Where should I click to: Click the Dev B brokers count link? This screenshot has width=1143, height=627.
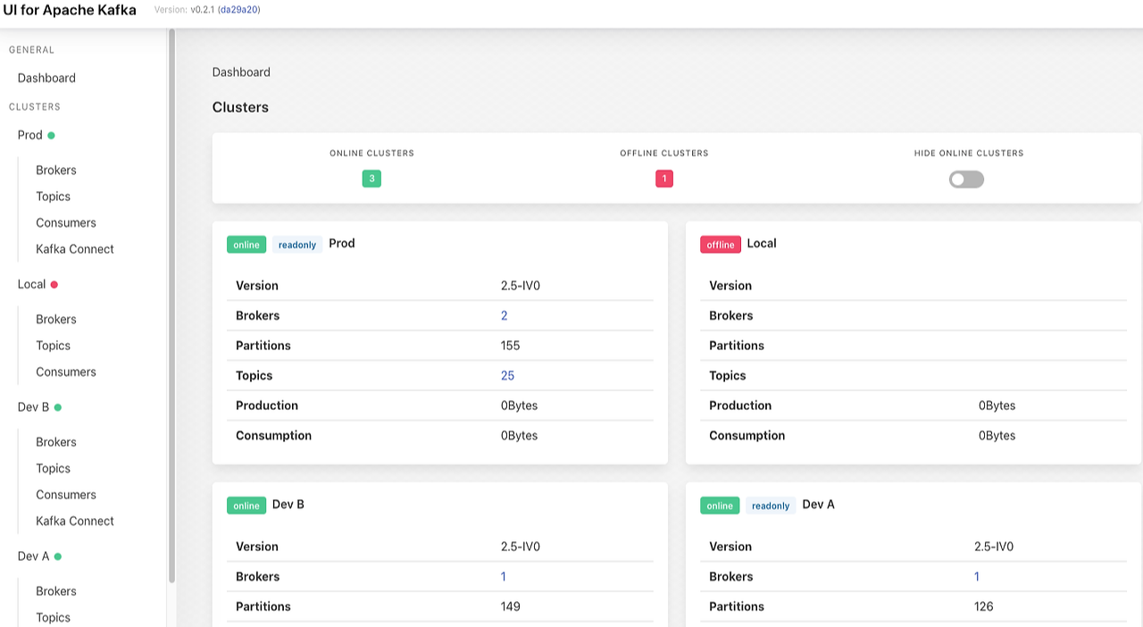(x=504, y=576)
